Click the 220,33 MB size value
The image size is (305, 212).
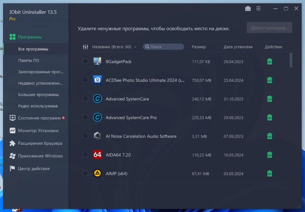202,118
